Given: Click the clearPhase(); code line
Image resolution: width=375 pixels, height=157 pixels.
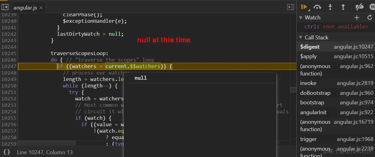Looking at the screenshot, I should [82, 14].
